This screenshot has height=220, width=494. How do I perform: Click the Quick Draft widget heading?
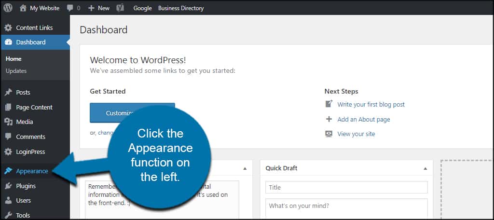point(281,168)
